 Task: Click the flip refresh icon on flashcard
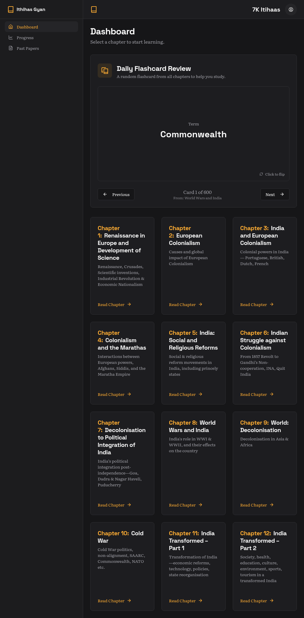[261, 174]
